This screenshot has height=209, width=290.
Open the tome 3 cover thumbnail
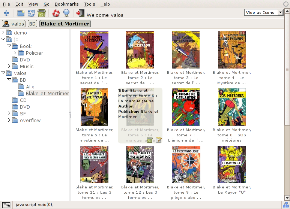(186, 50)
